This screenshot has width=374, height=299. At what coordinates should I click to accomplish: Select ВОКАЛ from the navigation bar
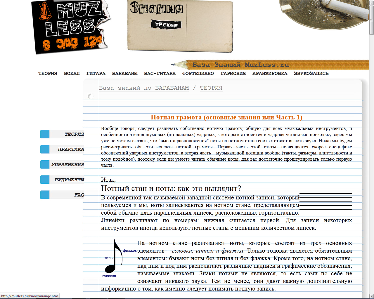pyautogui.click(x=72, y=74)
